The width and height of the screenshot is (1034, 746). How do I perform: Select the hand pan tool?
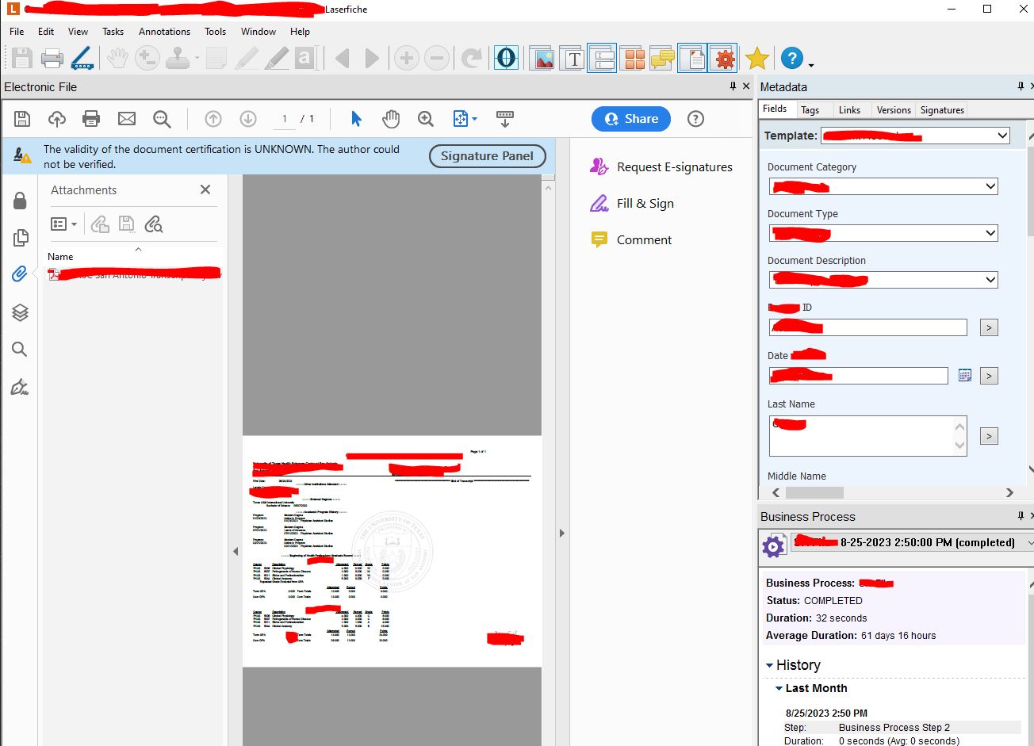(391, 119)
